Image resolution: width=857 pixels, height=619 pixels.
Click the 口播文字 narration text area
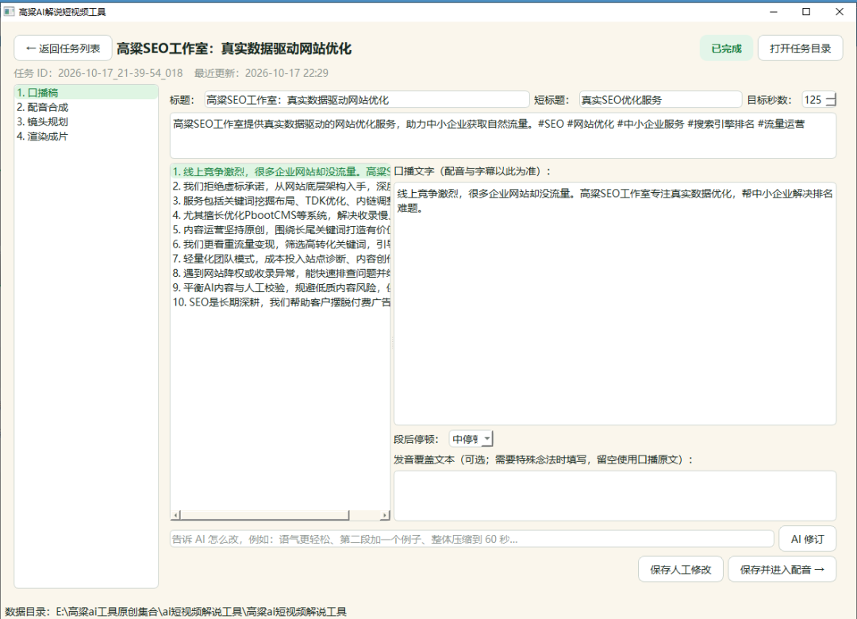coord(615,303)
